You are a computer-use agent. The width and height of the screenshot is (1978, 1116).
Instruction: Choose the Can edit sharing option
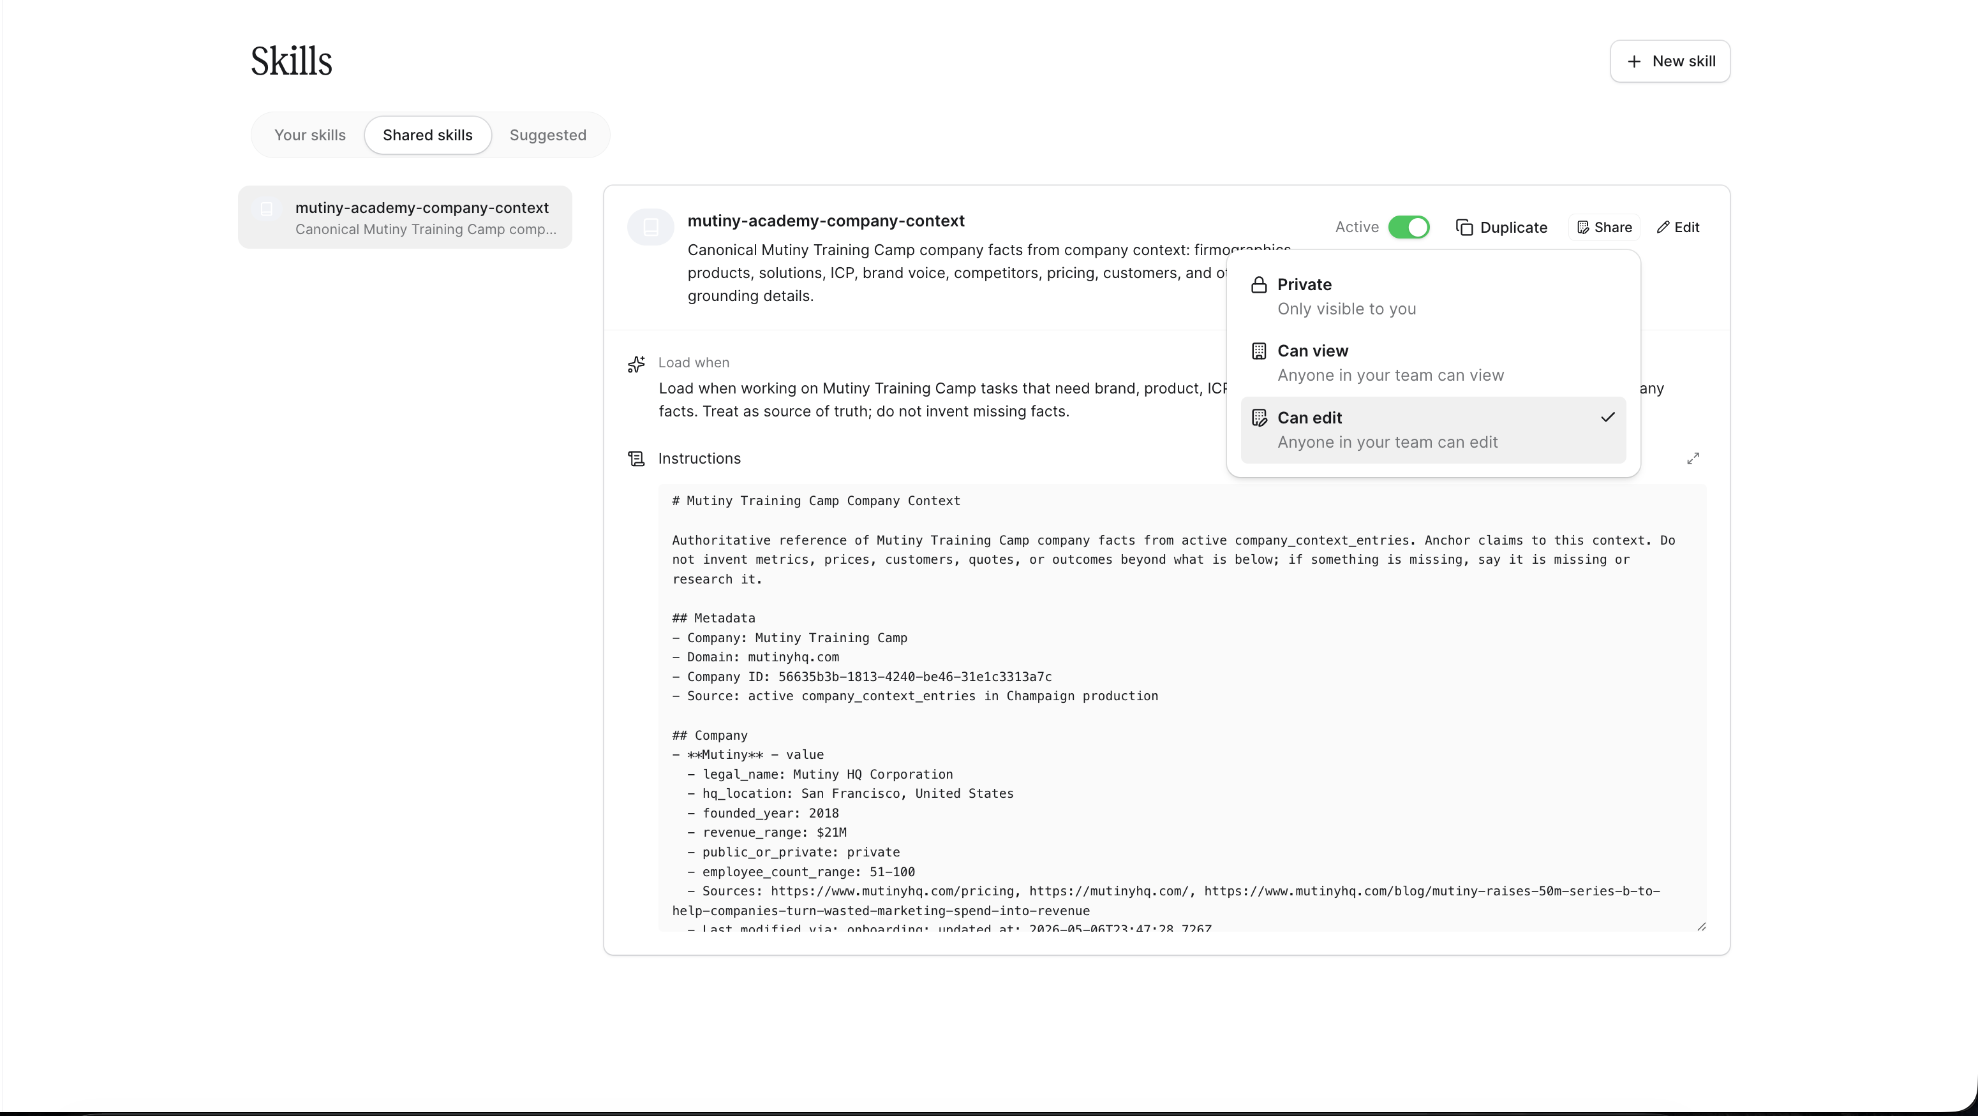click(1433, 430)
